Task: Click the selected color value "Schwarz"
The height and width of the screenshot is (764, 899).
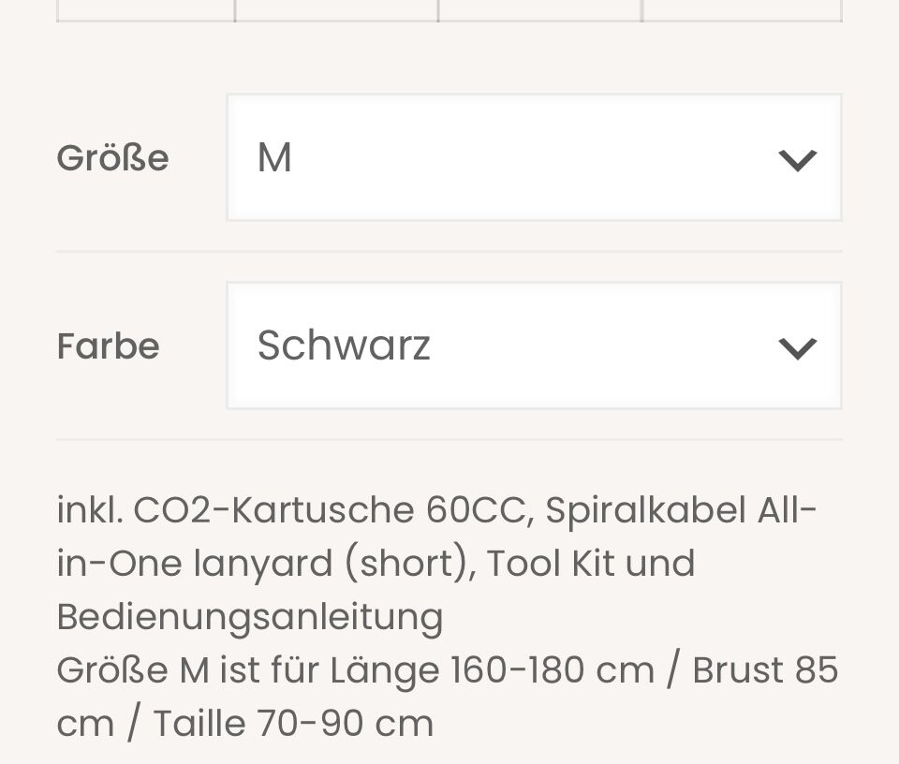Action: [344, 345]
